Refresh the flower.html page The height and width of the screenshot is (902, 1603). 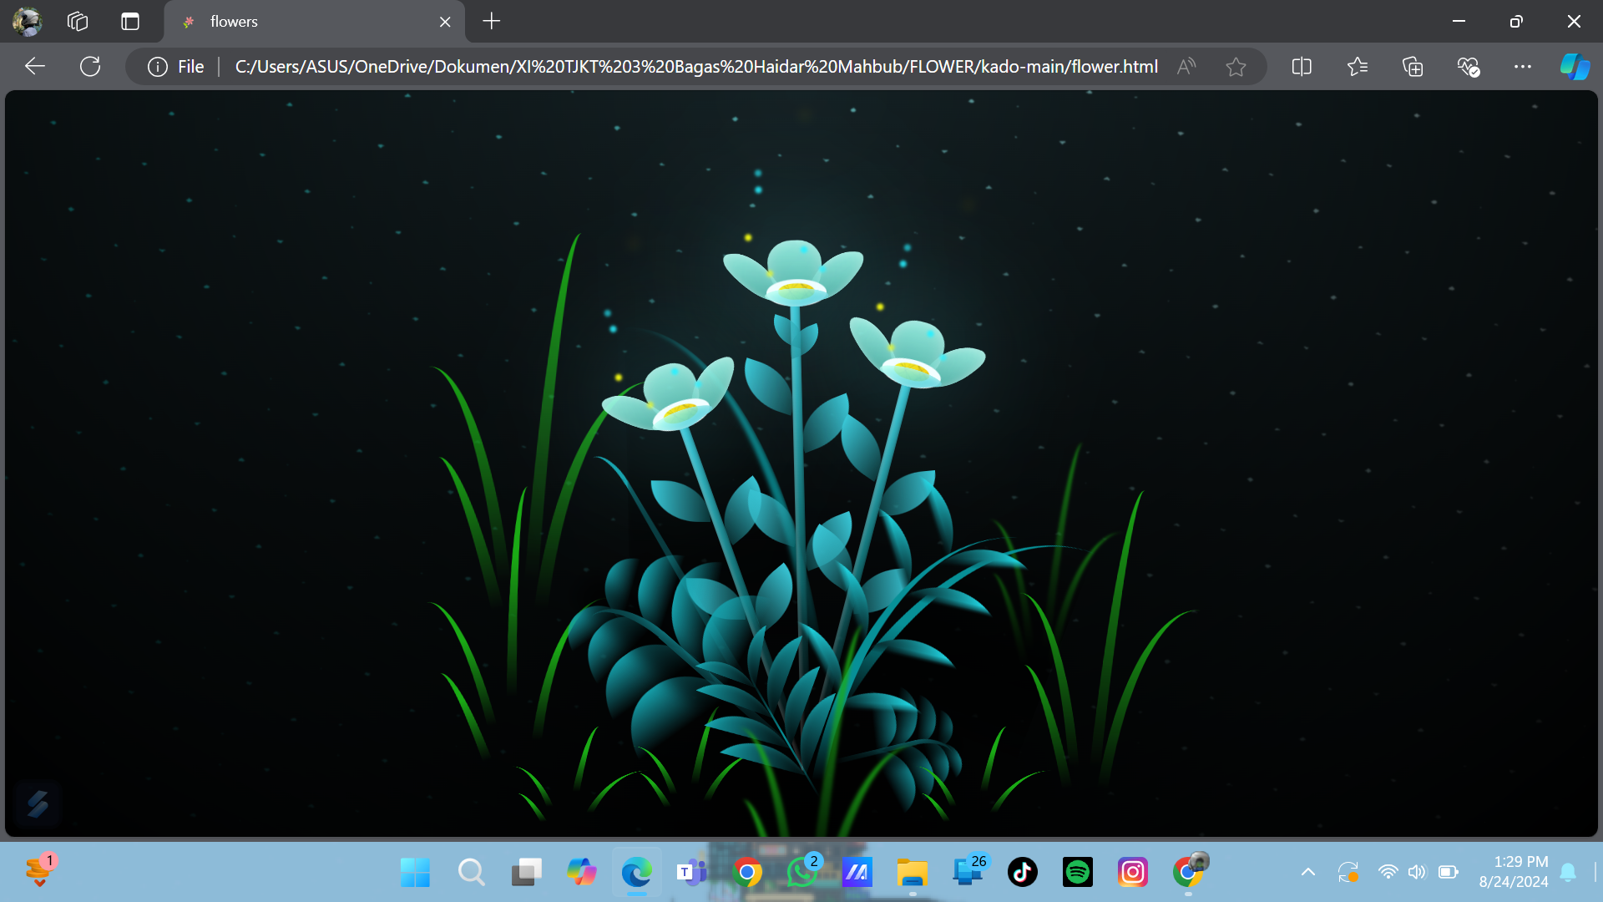click(90, 66)
